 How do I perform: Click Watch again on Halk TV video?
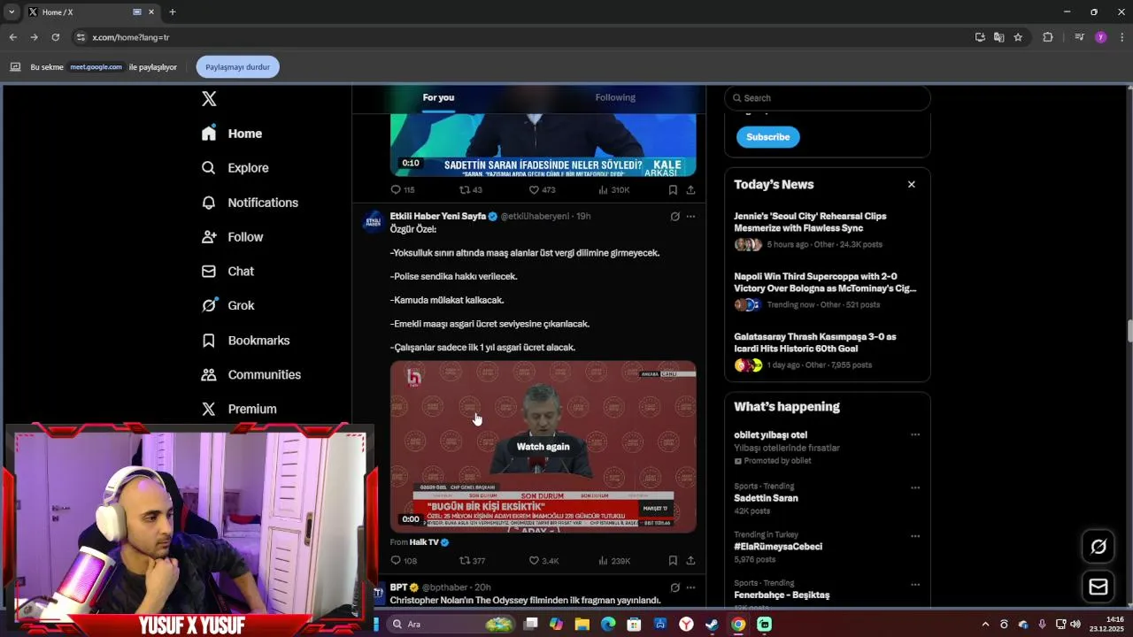pos(543,447)
